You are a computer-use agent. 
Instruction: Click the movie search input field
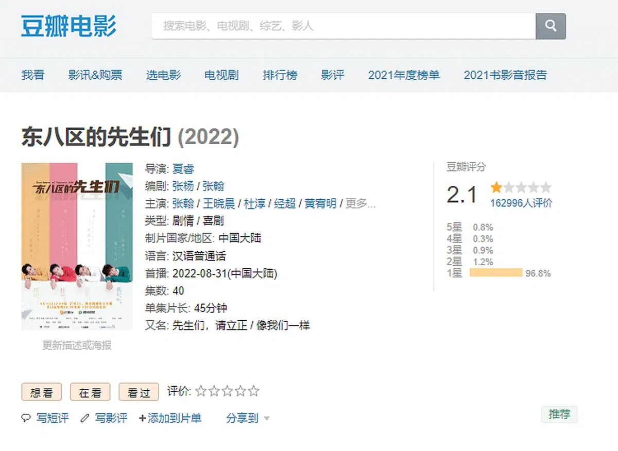pyautogui.click(x=343, y=26)
